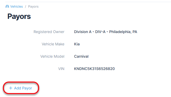Click the plus icon beside Add Payor
The width and height of the screenshot is (171, 97).
pyautogui.click(x=11, y=88)
